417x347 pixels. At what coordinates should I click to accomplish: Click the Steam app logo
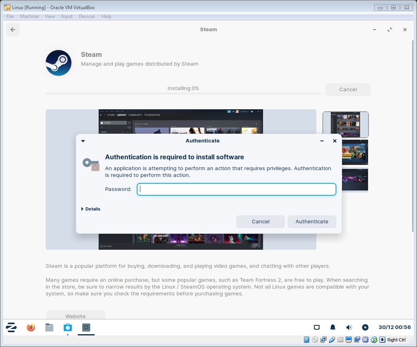click(59, 63)
